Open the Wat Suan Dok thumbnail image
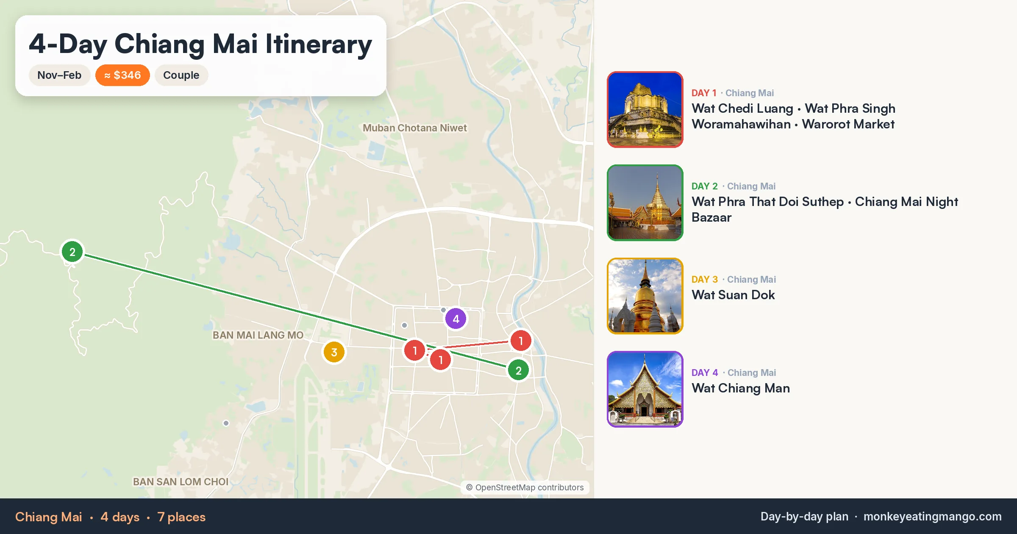Screen dimensions: 1017x534 pos(645,296)
